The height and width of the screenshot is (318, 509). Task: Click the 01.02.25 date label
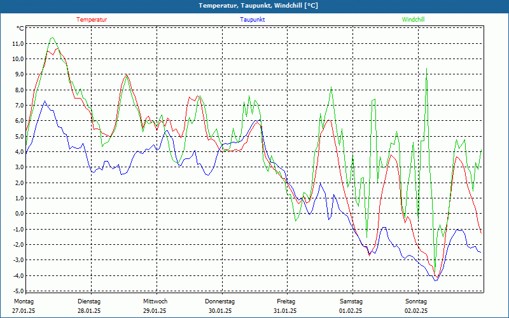coord(351,311)
